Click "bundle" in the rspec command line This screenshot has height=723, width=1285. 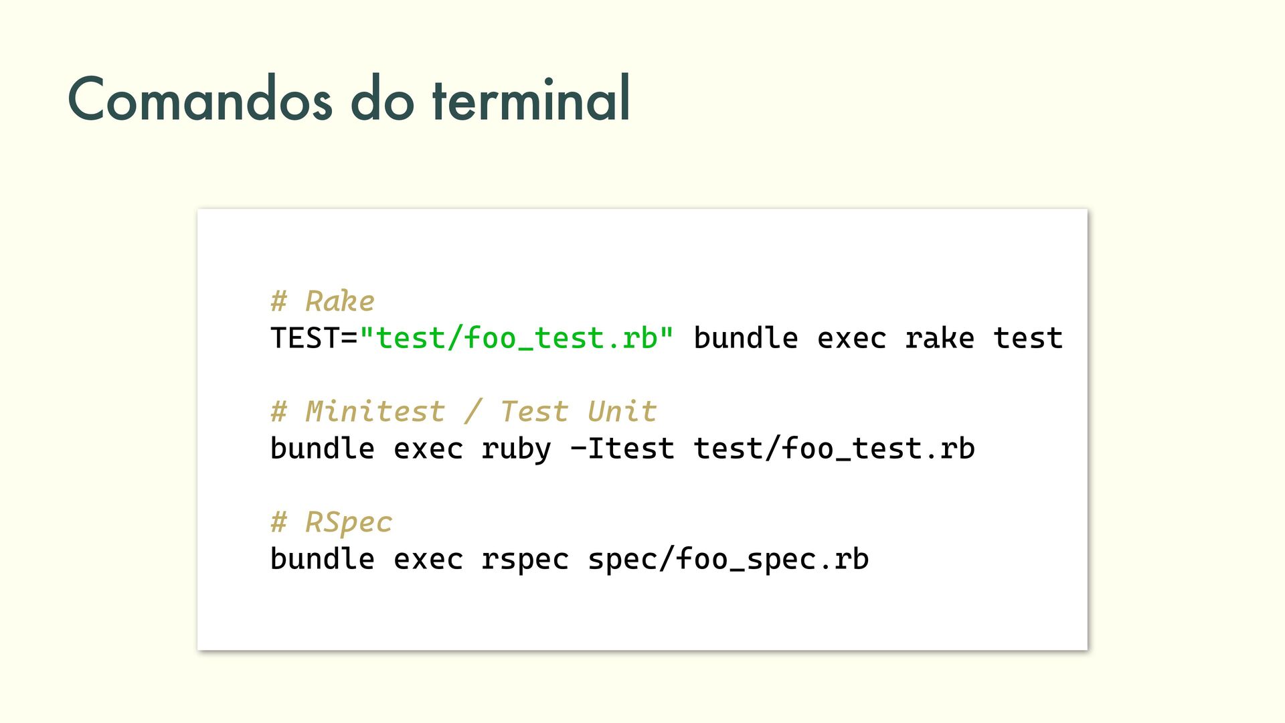[322, 559]
